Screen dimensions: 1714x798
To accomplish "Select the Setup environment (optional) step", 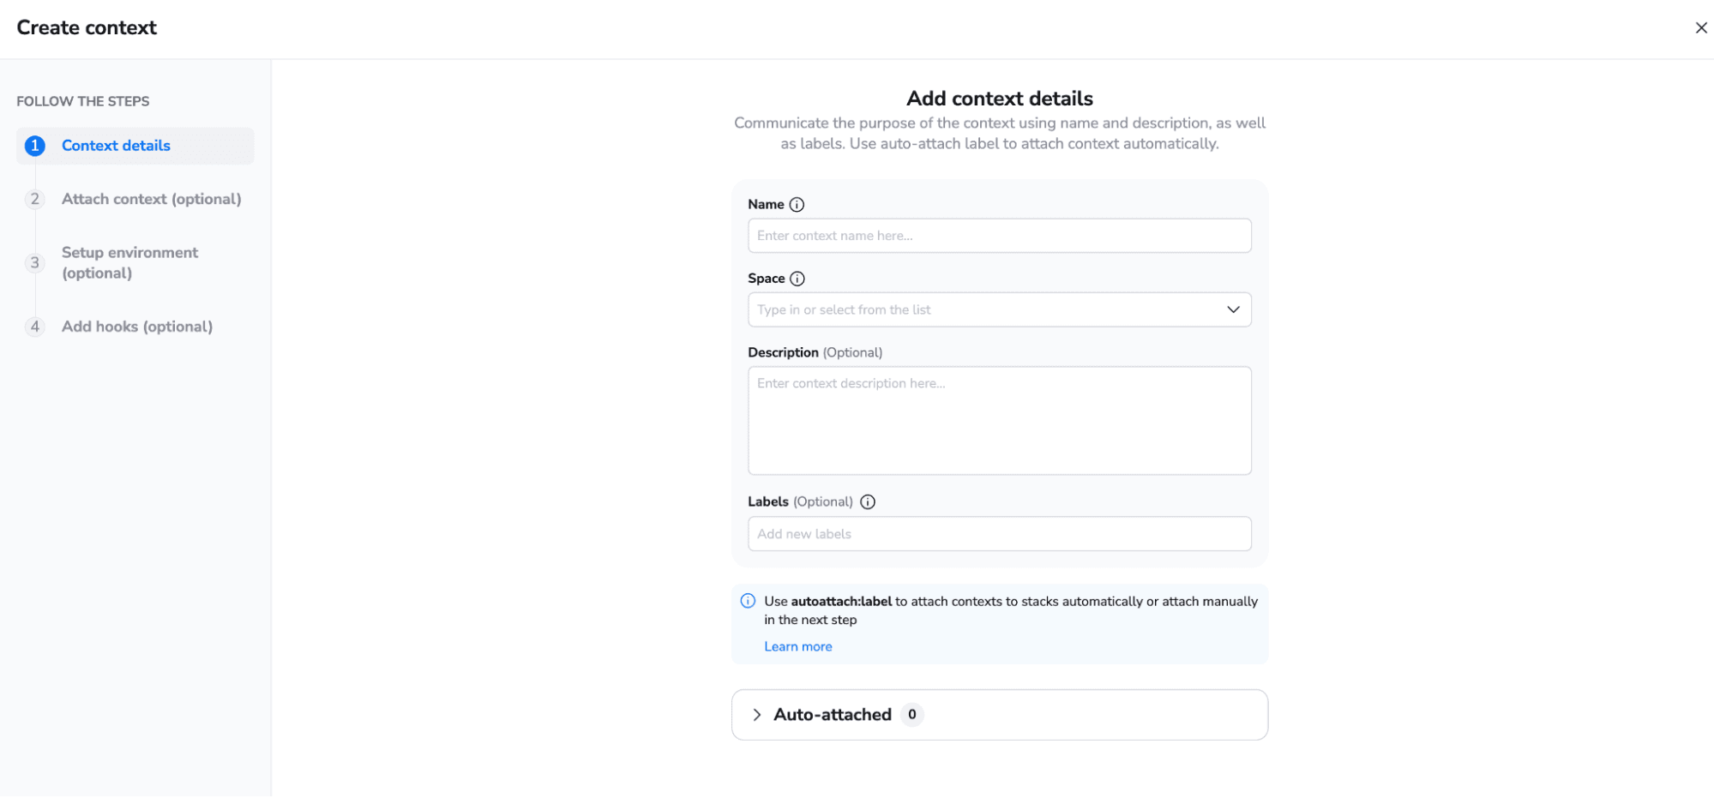I will 129,262.
